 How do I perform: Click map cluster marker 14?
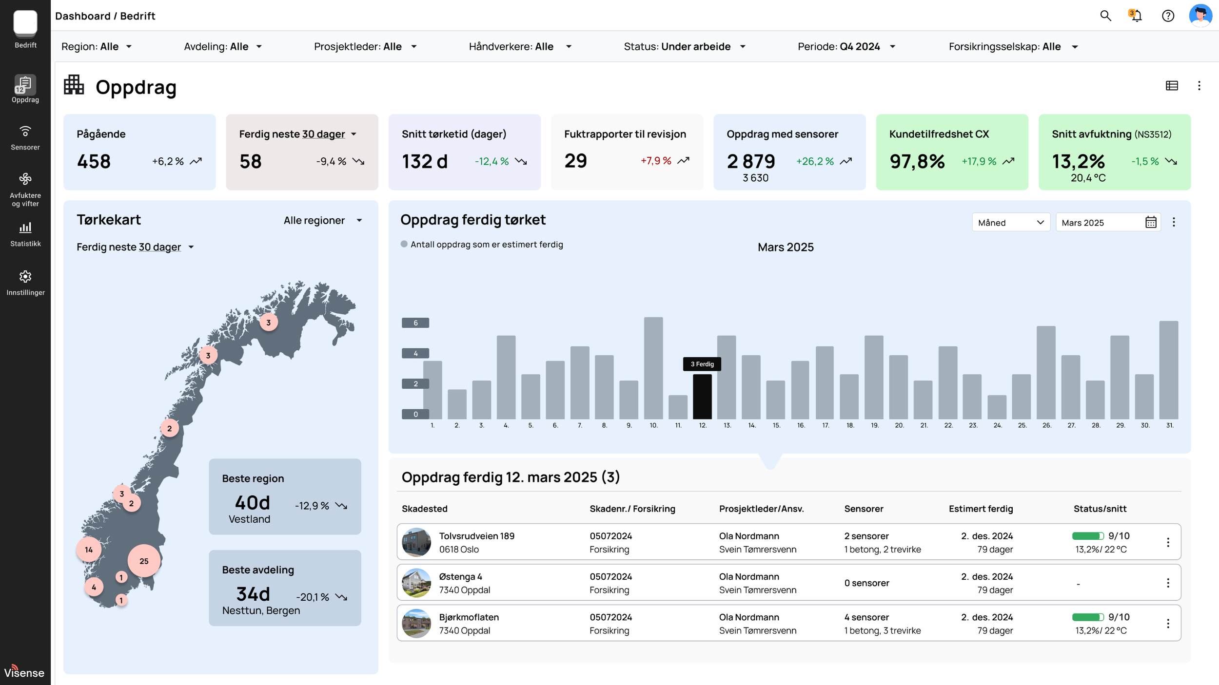pos(89,550)
